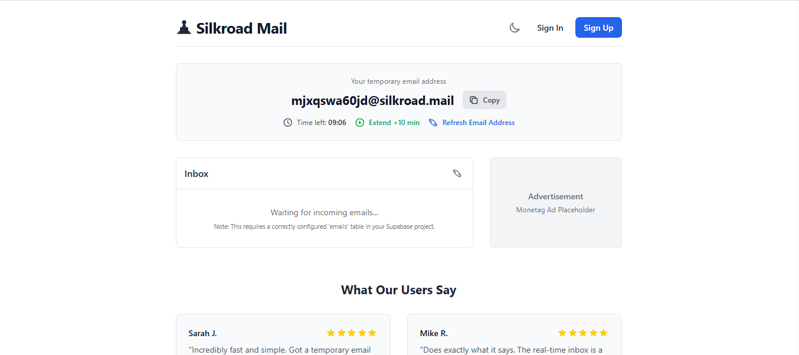799x355 pixels.
Task: Click the fifth star in Mike R.'s rating
Action: click(x=603, y=333)
